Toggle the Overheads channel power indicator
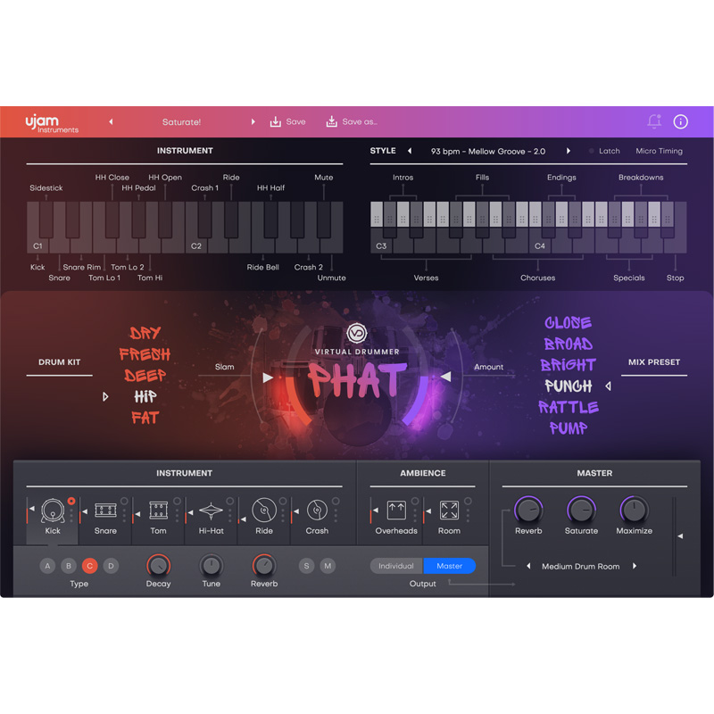Image resolution: width=714 pixels, height=714 pixels. click(x=415, y=501)
